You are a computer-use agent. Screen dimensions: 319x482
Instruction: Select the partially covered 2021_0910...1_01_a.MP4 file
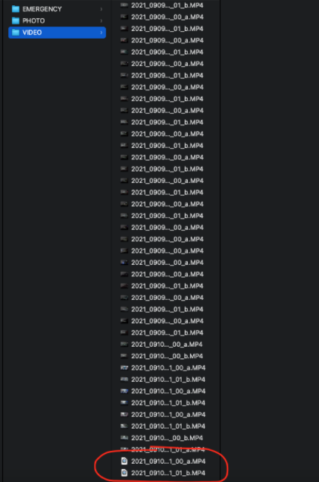[167, 449]
